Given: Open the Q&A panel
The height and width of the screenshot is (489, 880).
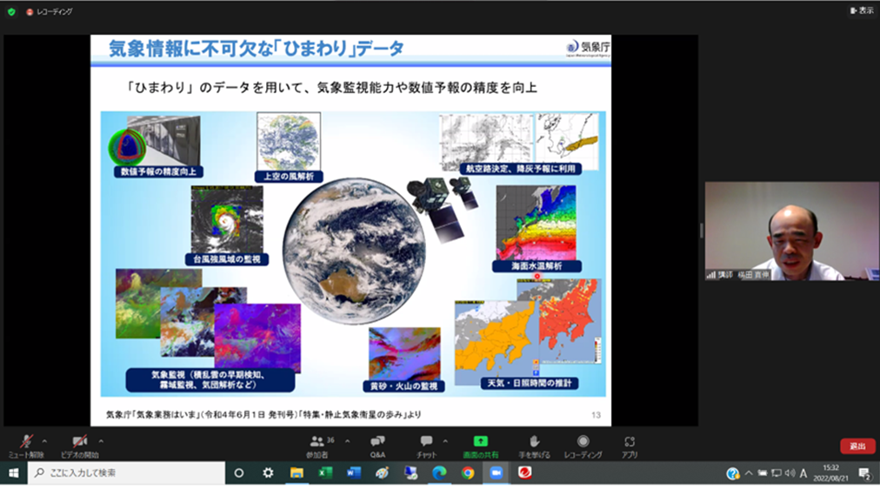Looking at the screenshot, I should coord(377,445).
